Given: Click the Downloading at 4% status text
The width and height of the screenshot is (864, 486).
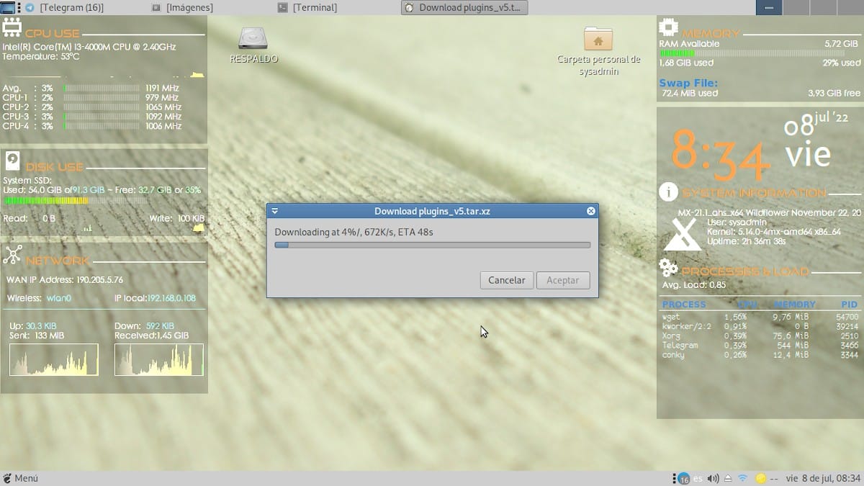Looking at the screenshot, I should pos(354,233).
